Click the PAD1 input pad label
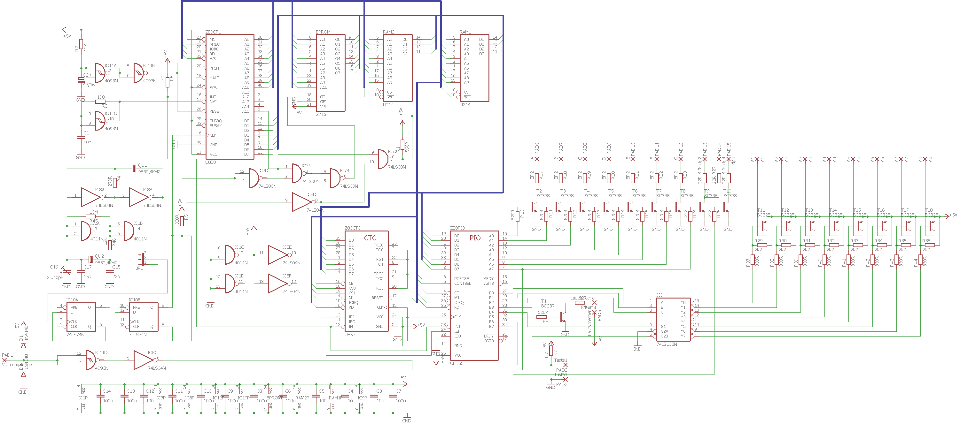This screenshot has height=424, width=960. point(7,355)
